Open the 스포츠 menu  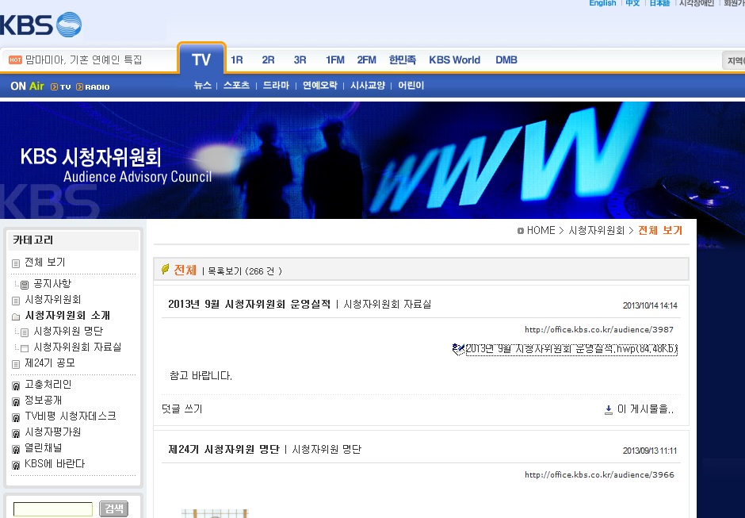pyautogui.click(x=236, y=85)
